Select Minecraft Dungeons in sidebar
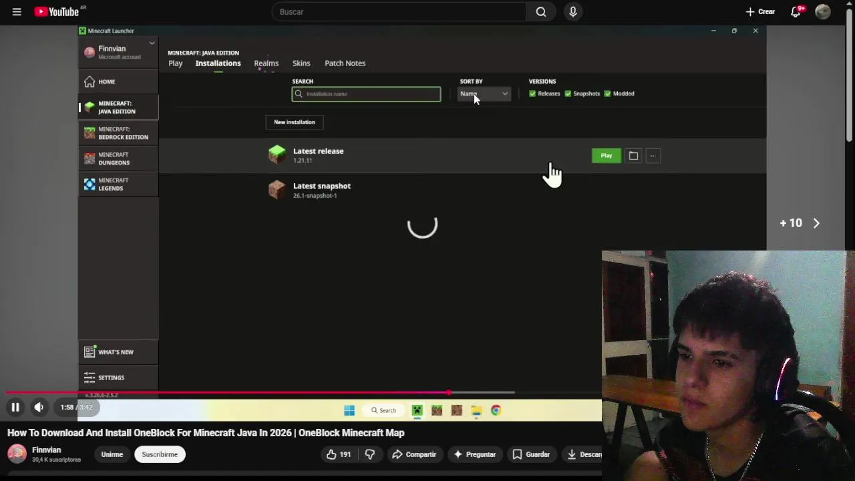Screen dimensions: 855x481 point(118,158)
